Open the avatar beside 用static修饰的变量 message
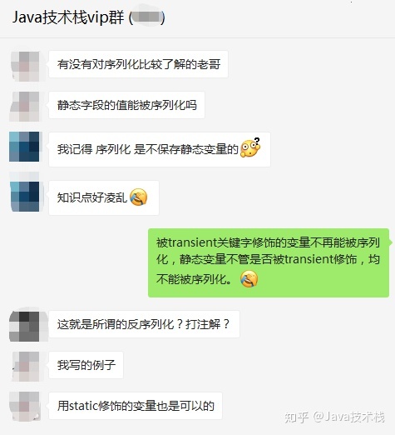The height and width of the screenshot is (435, 395). click(25, 407)
